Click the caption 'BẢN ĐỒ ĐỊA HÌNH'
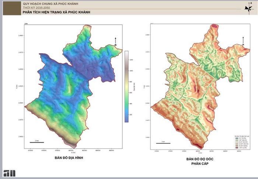 click(x=69, y=158)
